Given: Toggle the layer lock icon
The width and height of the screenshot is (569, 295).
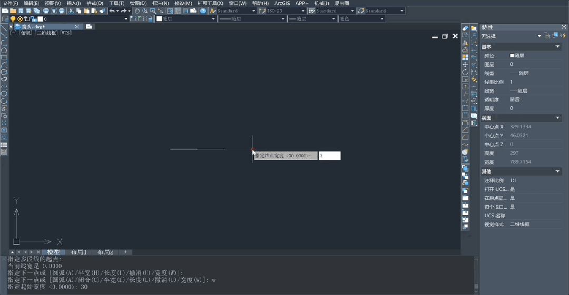Looking at the screenshot, I should coord(33,19).
